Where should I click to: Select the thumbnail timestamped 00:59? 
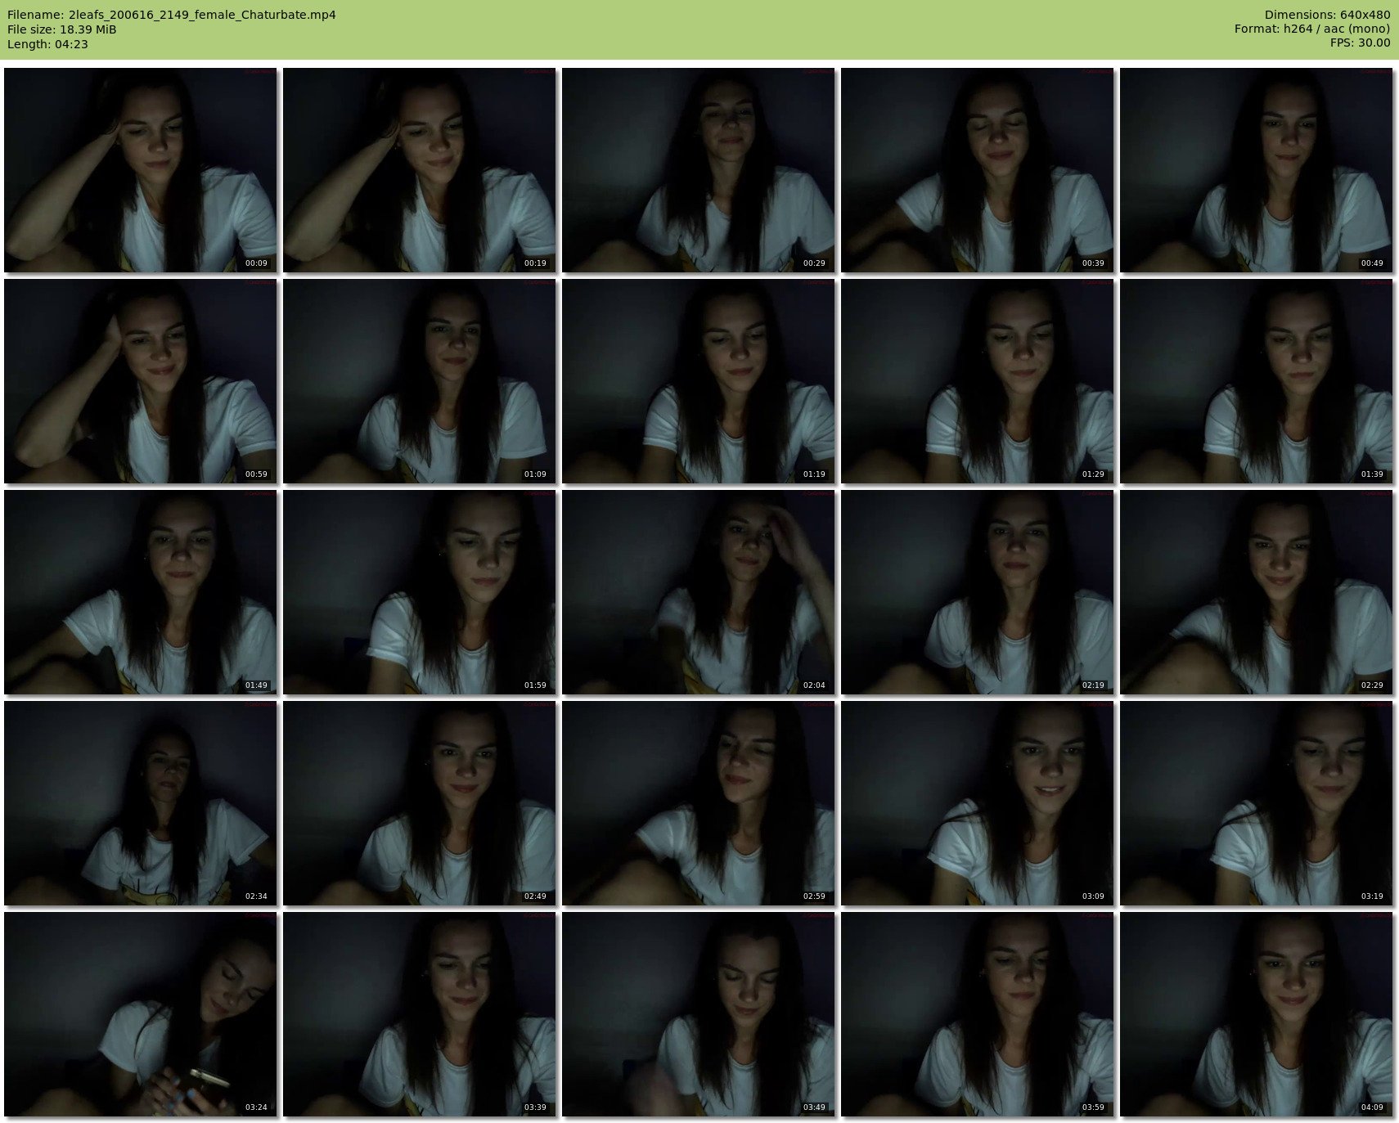pos(140,381)
